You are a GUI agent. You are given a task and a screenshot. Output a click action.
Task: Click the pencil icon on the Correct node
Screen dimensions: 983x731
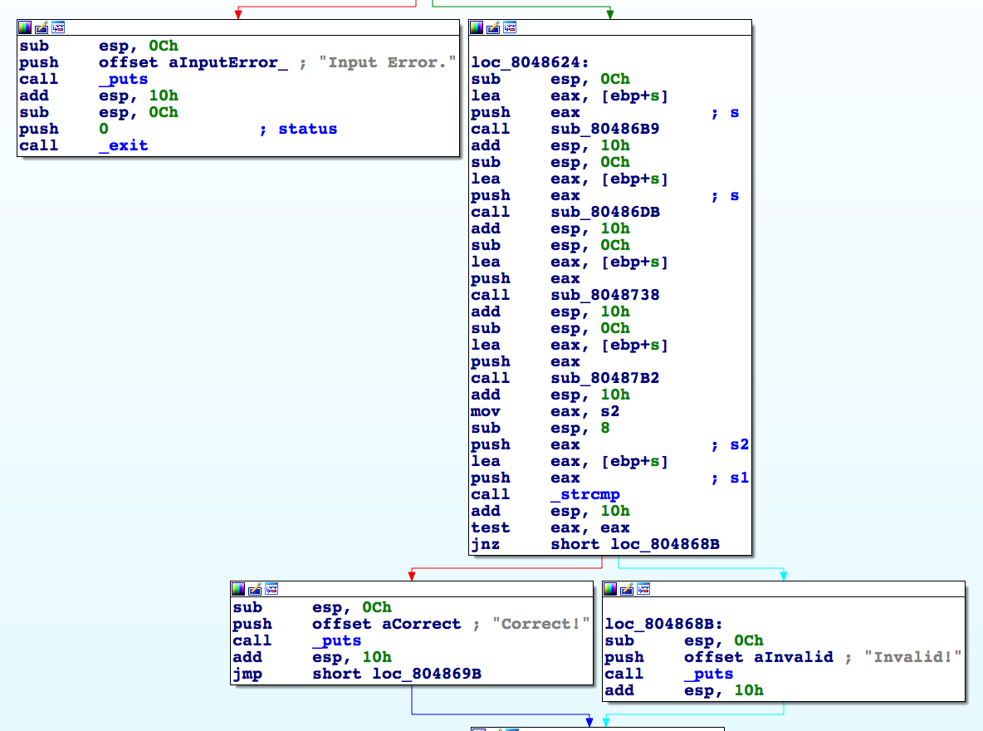point(255,589)
